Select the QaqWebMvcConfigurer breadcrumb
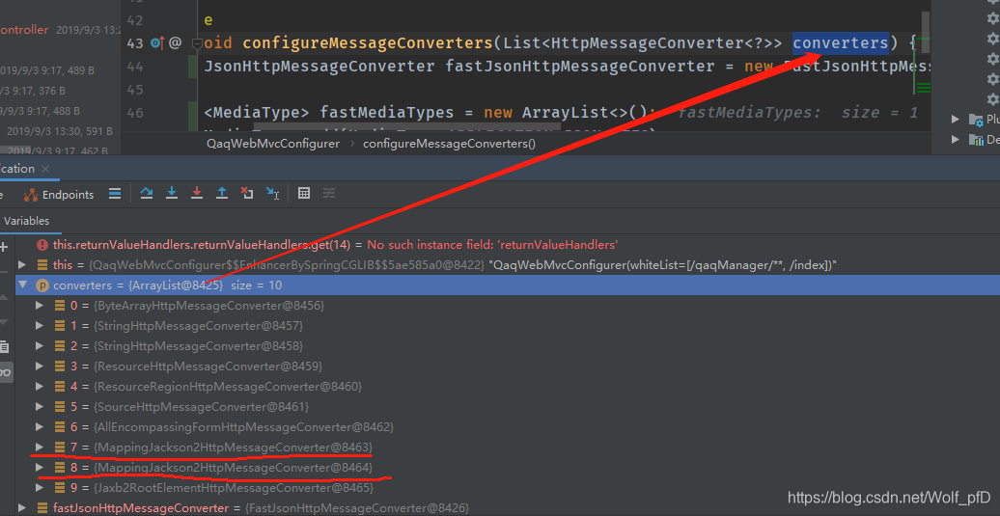1000x516 pixels. 273,144
